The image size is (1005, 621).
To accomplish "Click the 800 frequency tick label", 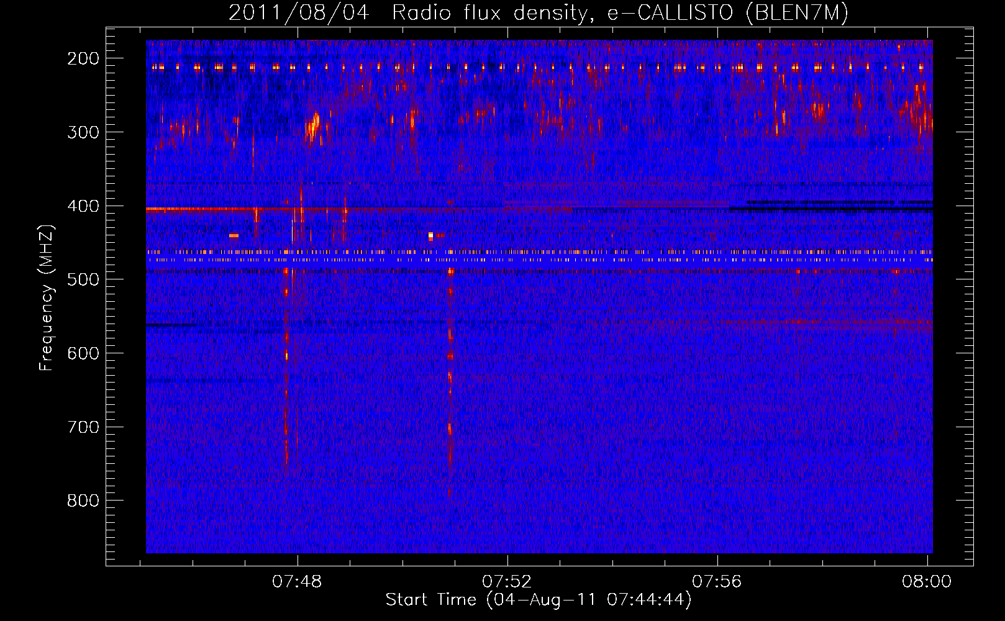I will [x=83, y=501].
